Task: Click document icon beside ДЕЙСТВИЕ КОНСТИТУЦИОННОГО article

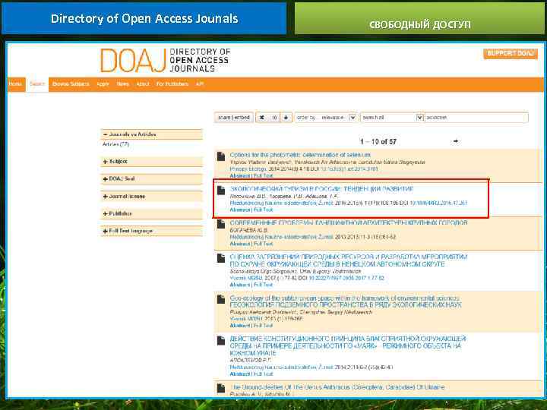Action: 221,340
